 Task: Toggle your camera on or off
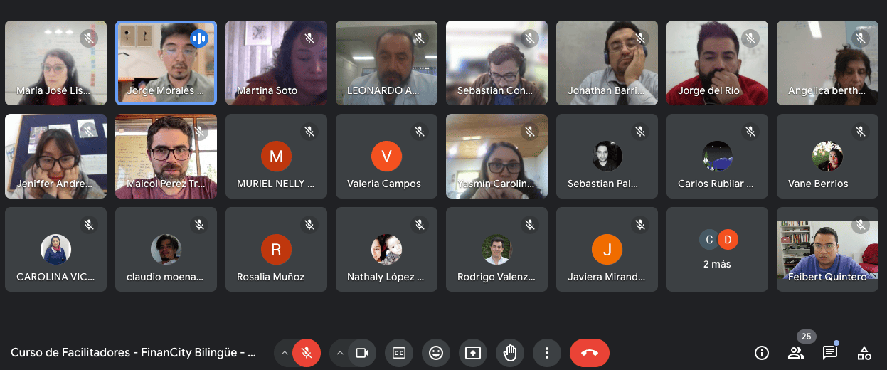[x=362, y=352]
